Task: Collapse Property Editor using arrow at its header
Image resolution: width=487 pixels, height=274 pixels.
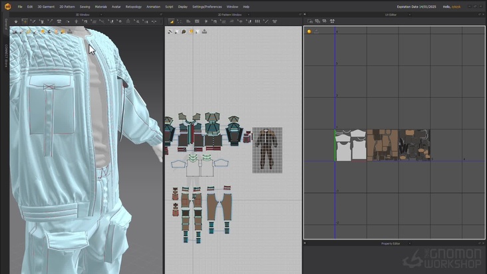Action: pos(305,243)
